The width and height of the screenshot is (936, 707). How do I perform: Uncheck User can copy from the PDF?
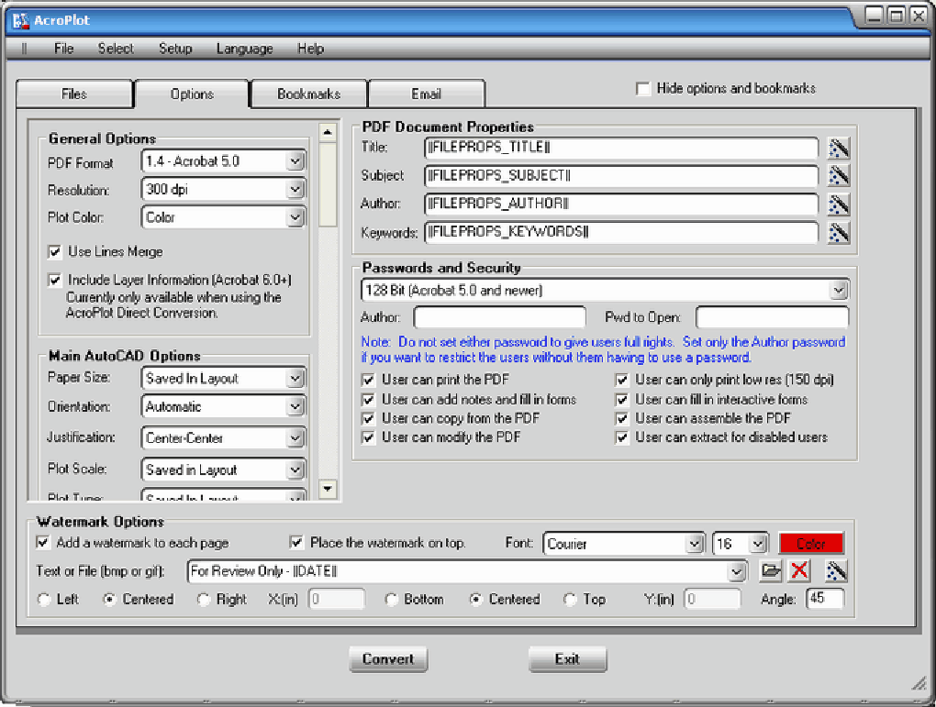[x=368, y=418]
